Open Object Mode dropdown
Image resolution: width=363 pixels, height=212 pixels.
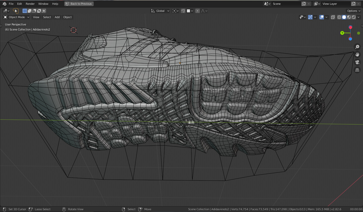(x=16, y=17)
